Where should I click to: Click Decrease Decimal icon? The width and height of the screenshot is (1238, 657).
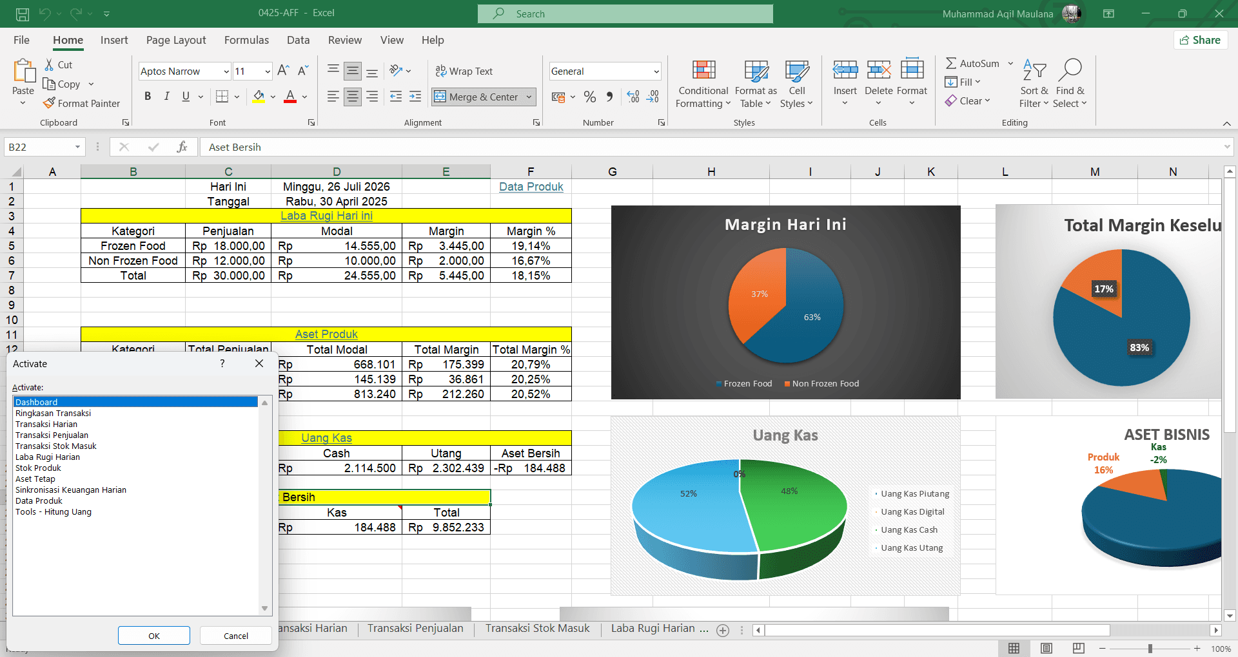coord(653,97)
